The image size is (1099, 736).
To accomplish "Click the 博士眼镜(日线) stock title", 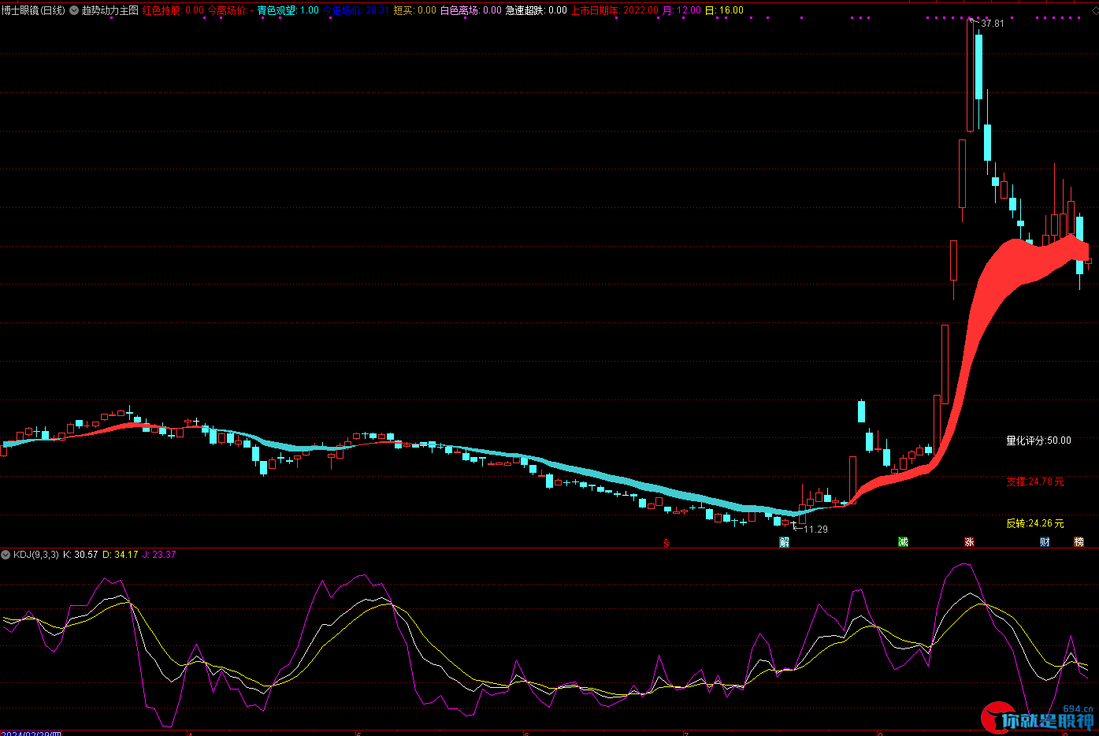I will 33,10.
